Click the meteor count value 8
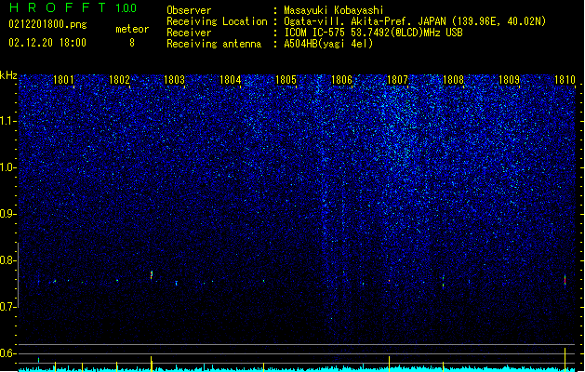 pos(132,43)
